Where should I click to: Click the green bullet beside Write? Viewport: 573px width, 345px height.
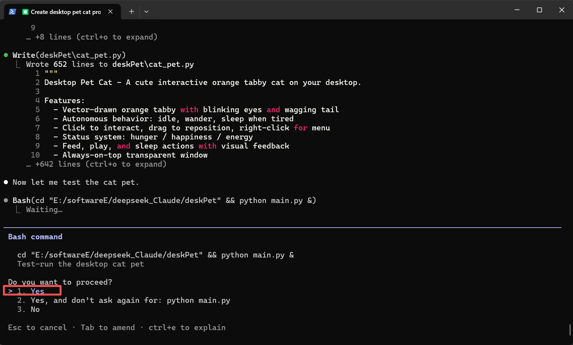click(x=6, y=55)
